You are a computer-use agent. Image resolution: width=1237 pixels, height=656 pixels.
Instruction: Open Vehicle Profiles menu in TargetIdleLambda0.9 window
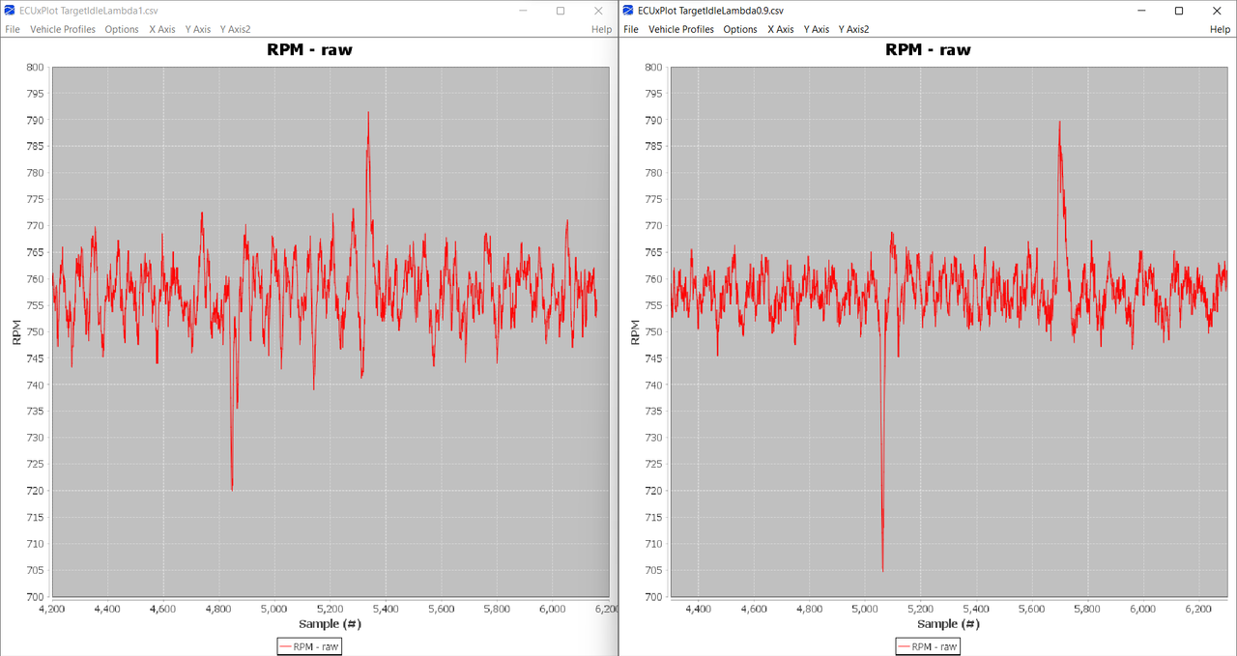681,29
